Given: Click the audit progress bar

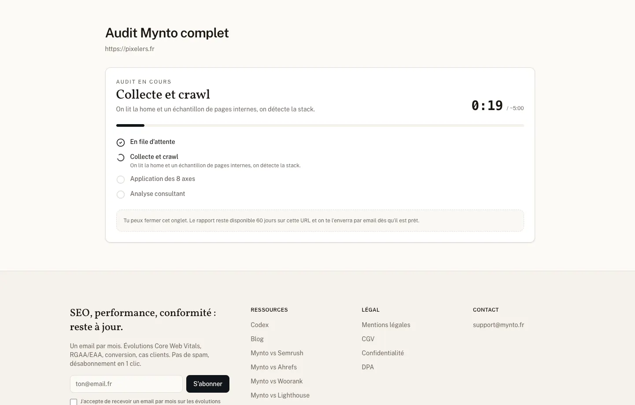Looking at the screenshot, I should [x=320, y=125].
